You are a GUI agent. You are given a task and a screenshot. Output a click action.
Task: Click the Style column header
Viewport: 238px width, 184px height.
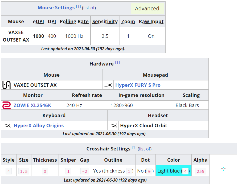pos(9,160)
